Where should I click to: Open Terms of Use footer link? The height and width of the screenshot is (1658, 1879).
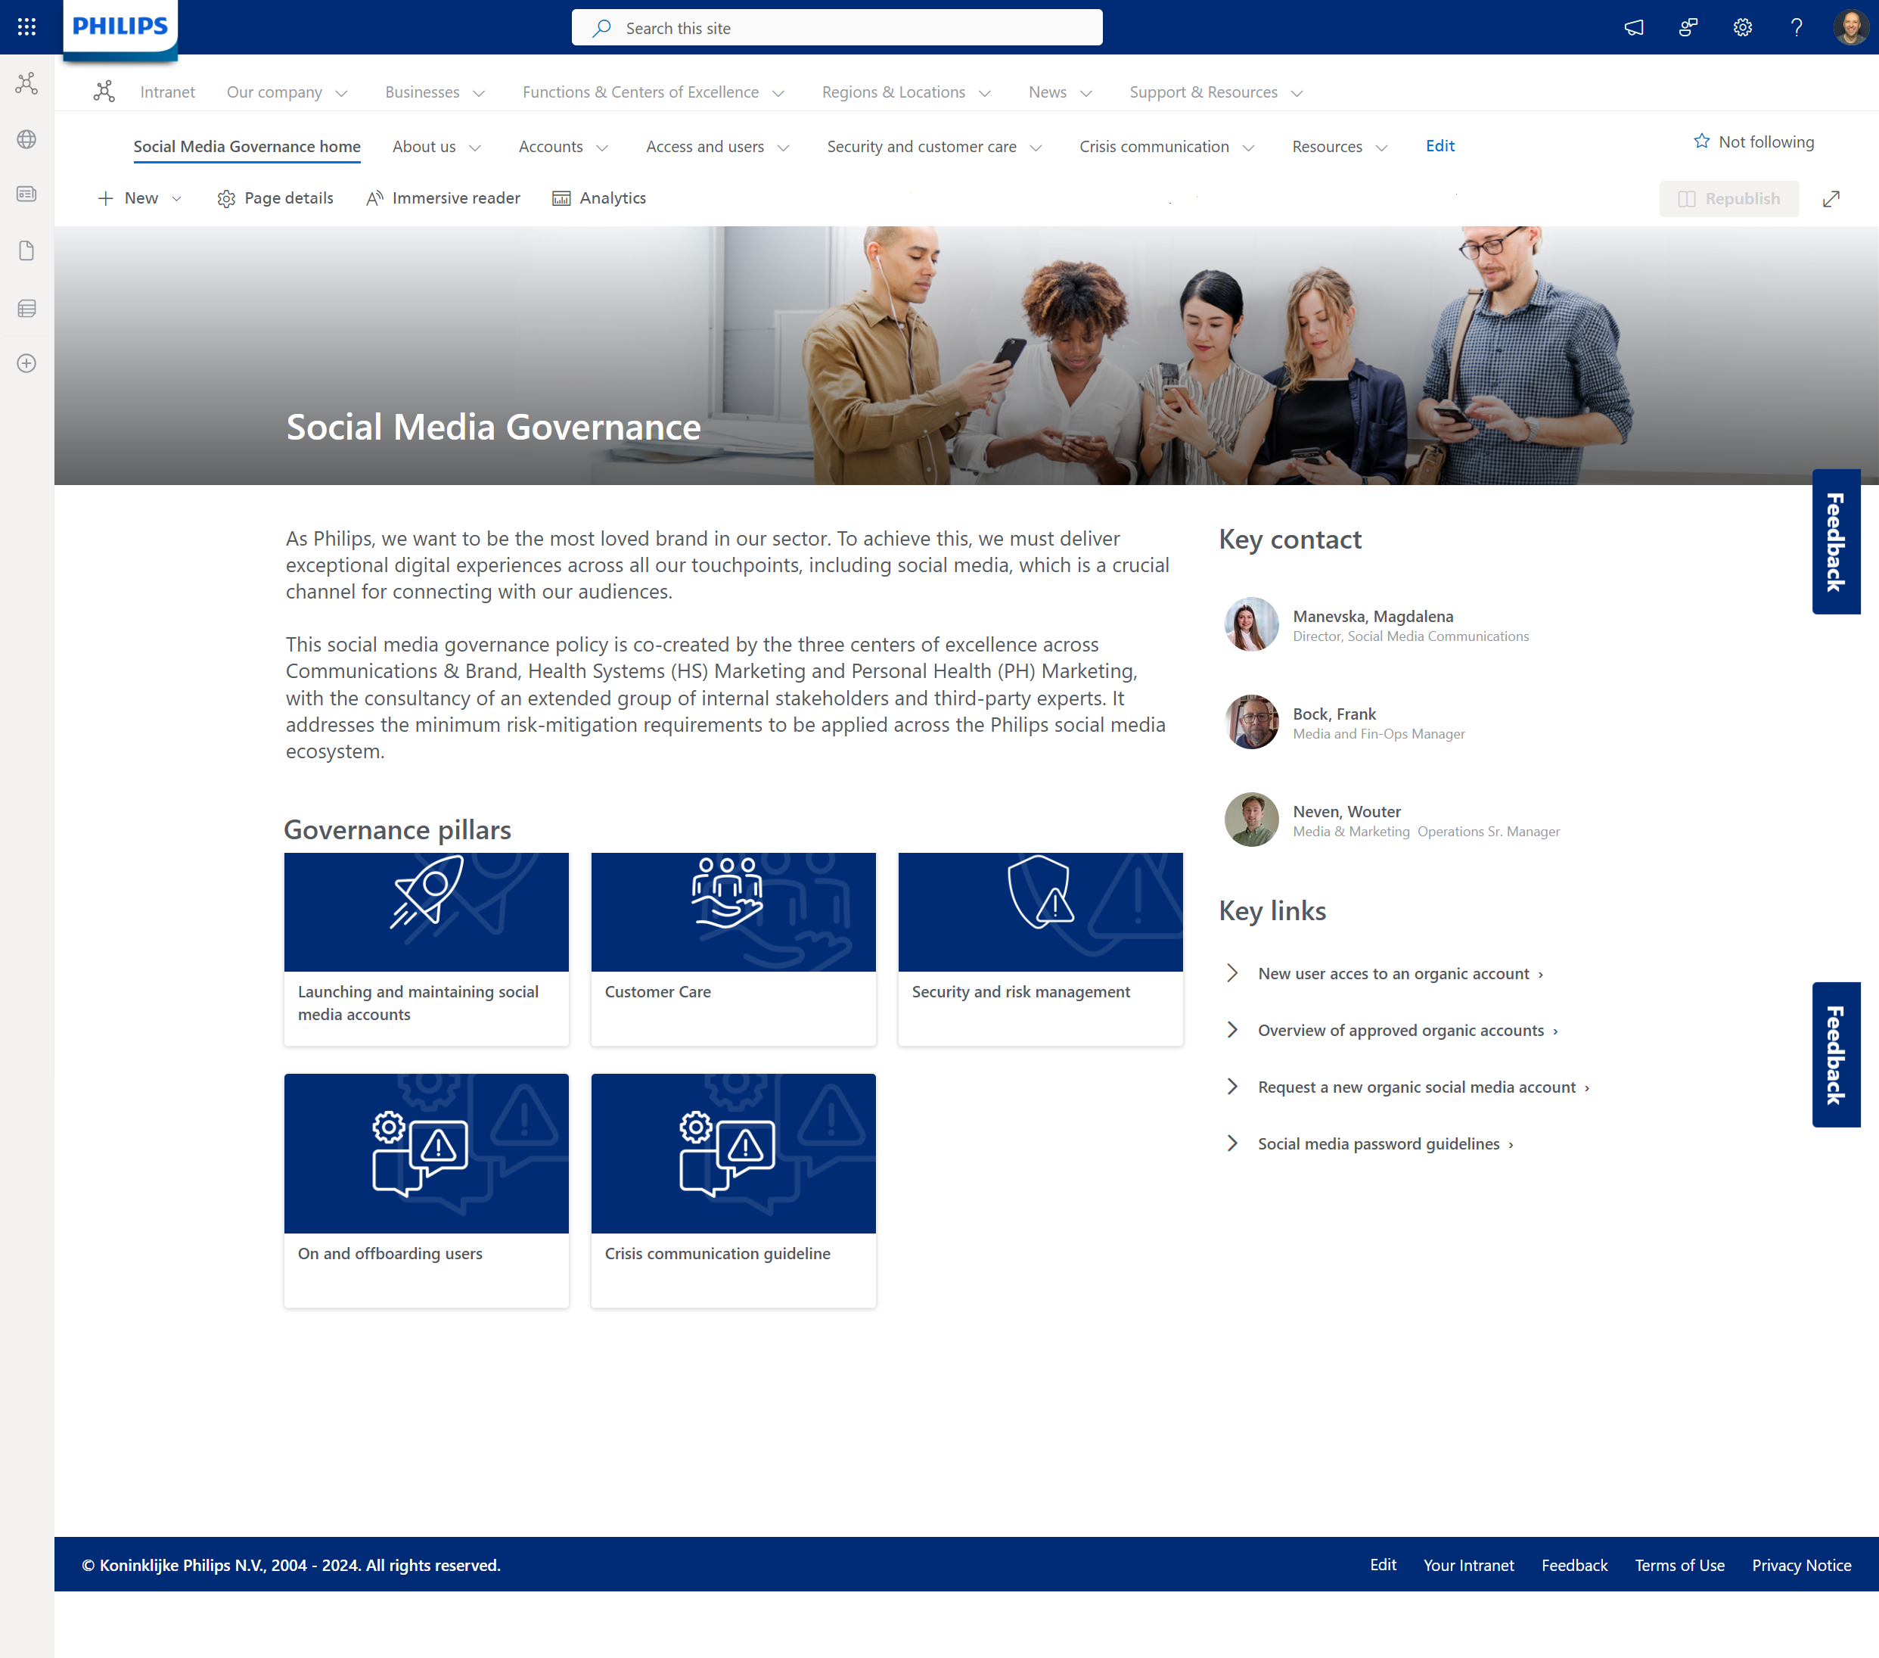[x=1679, y=1565]
